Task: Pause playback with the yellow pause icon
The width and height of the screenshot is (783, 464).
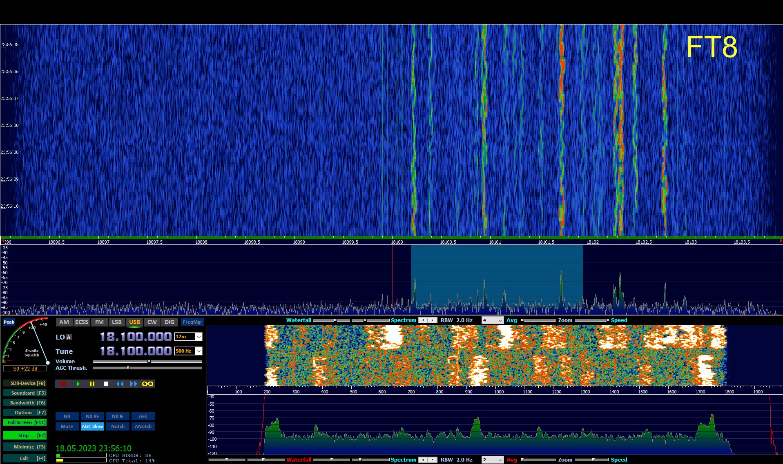Action: coord(92,384)
